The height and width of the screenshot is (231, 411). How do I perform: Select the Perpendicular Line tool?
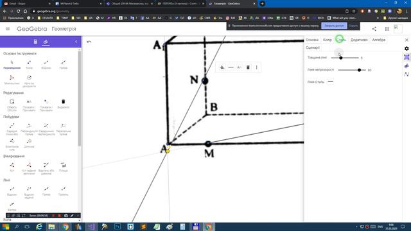[x=29, y=129]
